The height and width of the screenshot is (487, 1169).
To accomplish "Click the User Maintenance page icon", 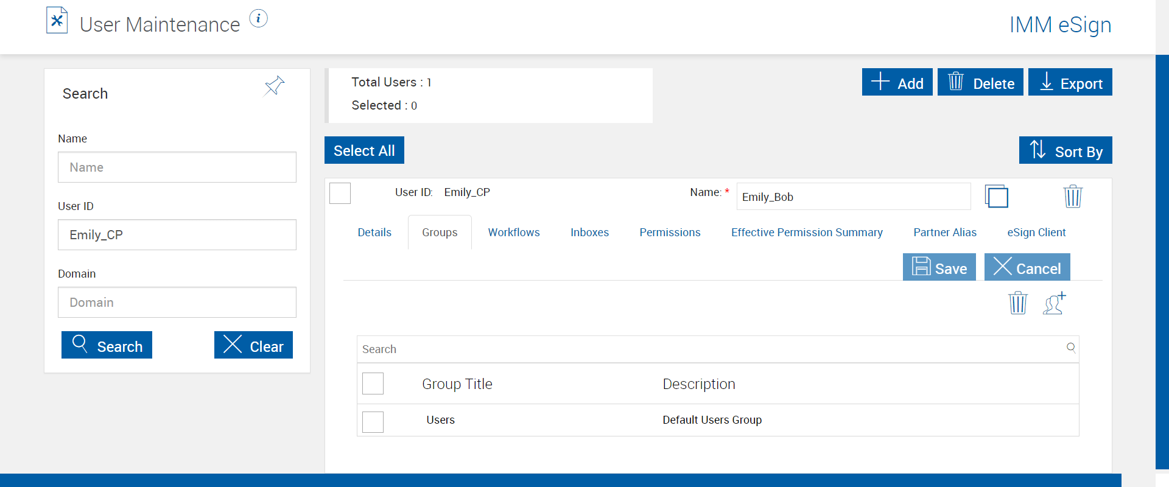I will (x=57, y=21).
